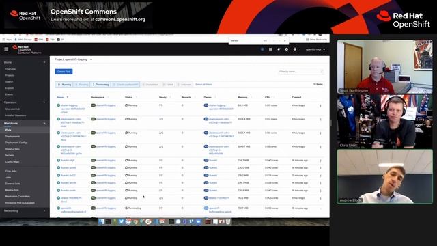Open Secrets in the sidebar
The height and width of the screenshot is (246, 437).
click(10, 155)
